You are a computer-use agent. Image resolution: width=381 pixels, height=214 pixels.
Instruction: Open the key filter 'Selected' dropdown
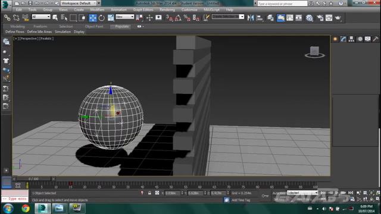coord(302,193)
